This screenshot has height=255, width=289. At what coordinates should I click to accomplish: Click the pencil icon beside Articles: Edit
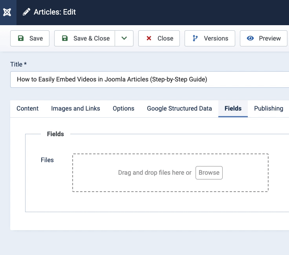[26, 12]
